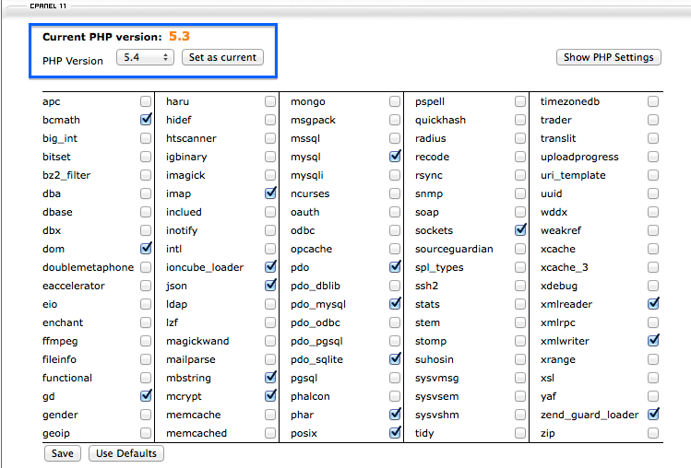Tick the magickwand checkbox

click(270, 341)
